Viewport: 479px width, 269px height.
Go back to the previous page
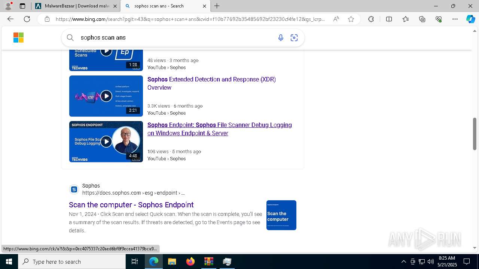(10, 19)
